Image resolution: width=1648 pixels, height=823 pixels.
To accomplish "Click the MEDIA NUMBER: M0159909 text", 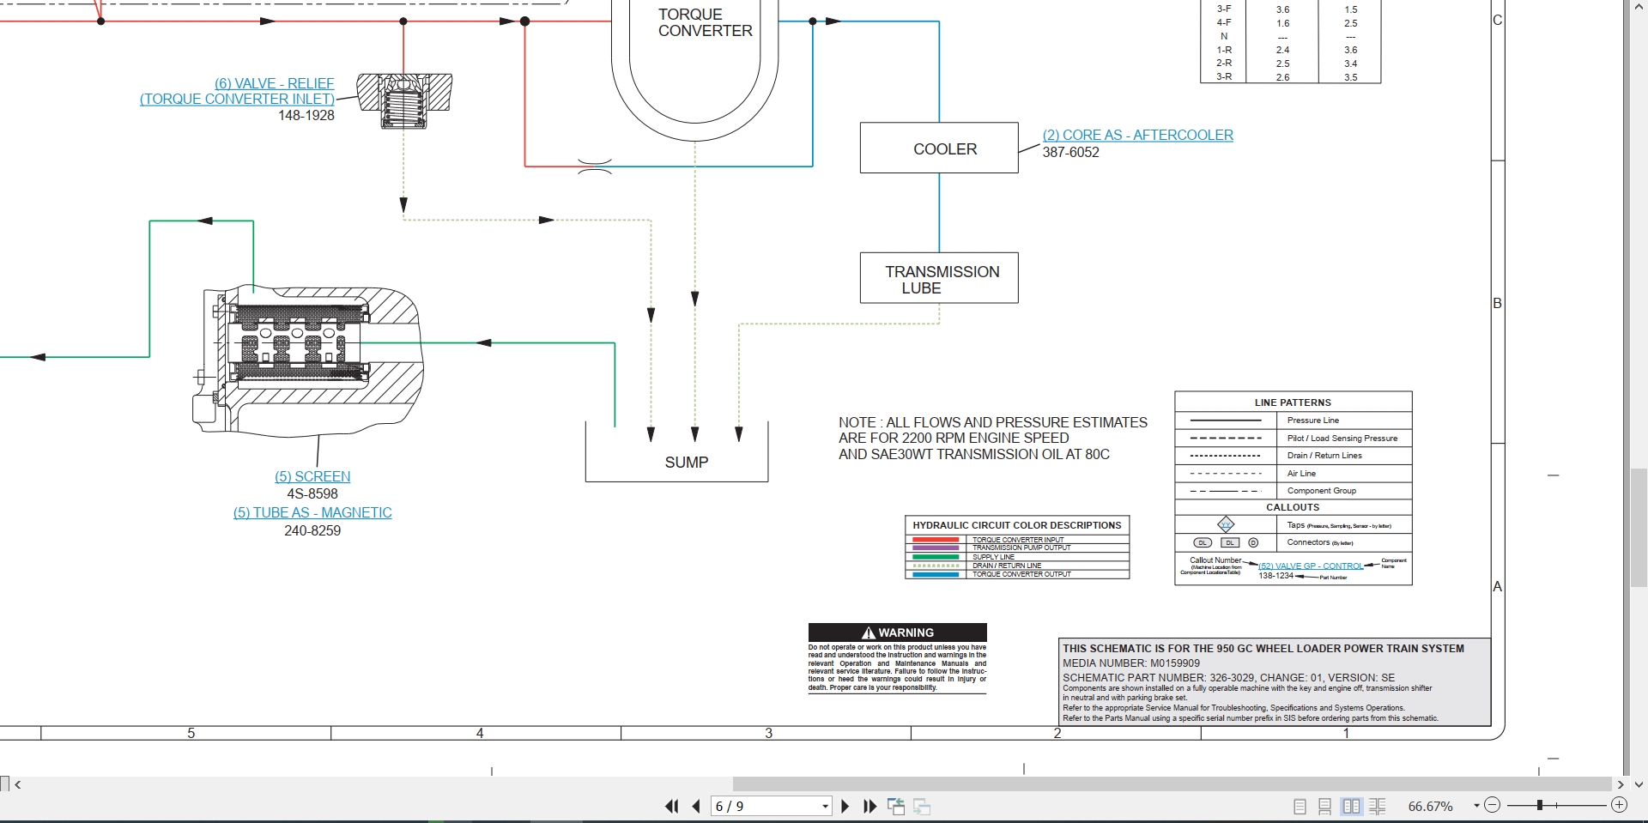I will pyautogui.click(x=1131, y=663).
